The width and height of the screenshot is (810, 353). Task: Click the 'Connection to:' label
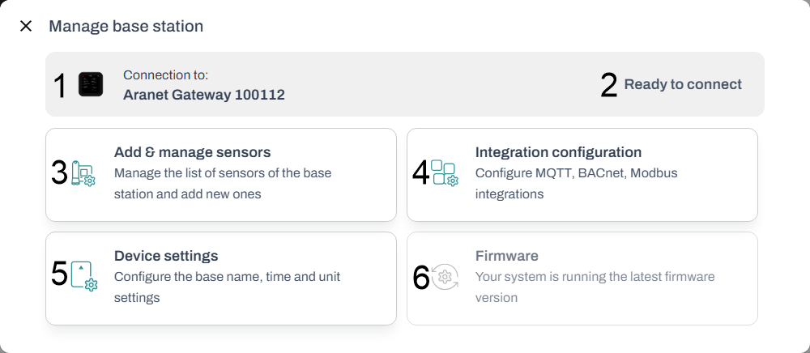[165, 74]
